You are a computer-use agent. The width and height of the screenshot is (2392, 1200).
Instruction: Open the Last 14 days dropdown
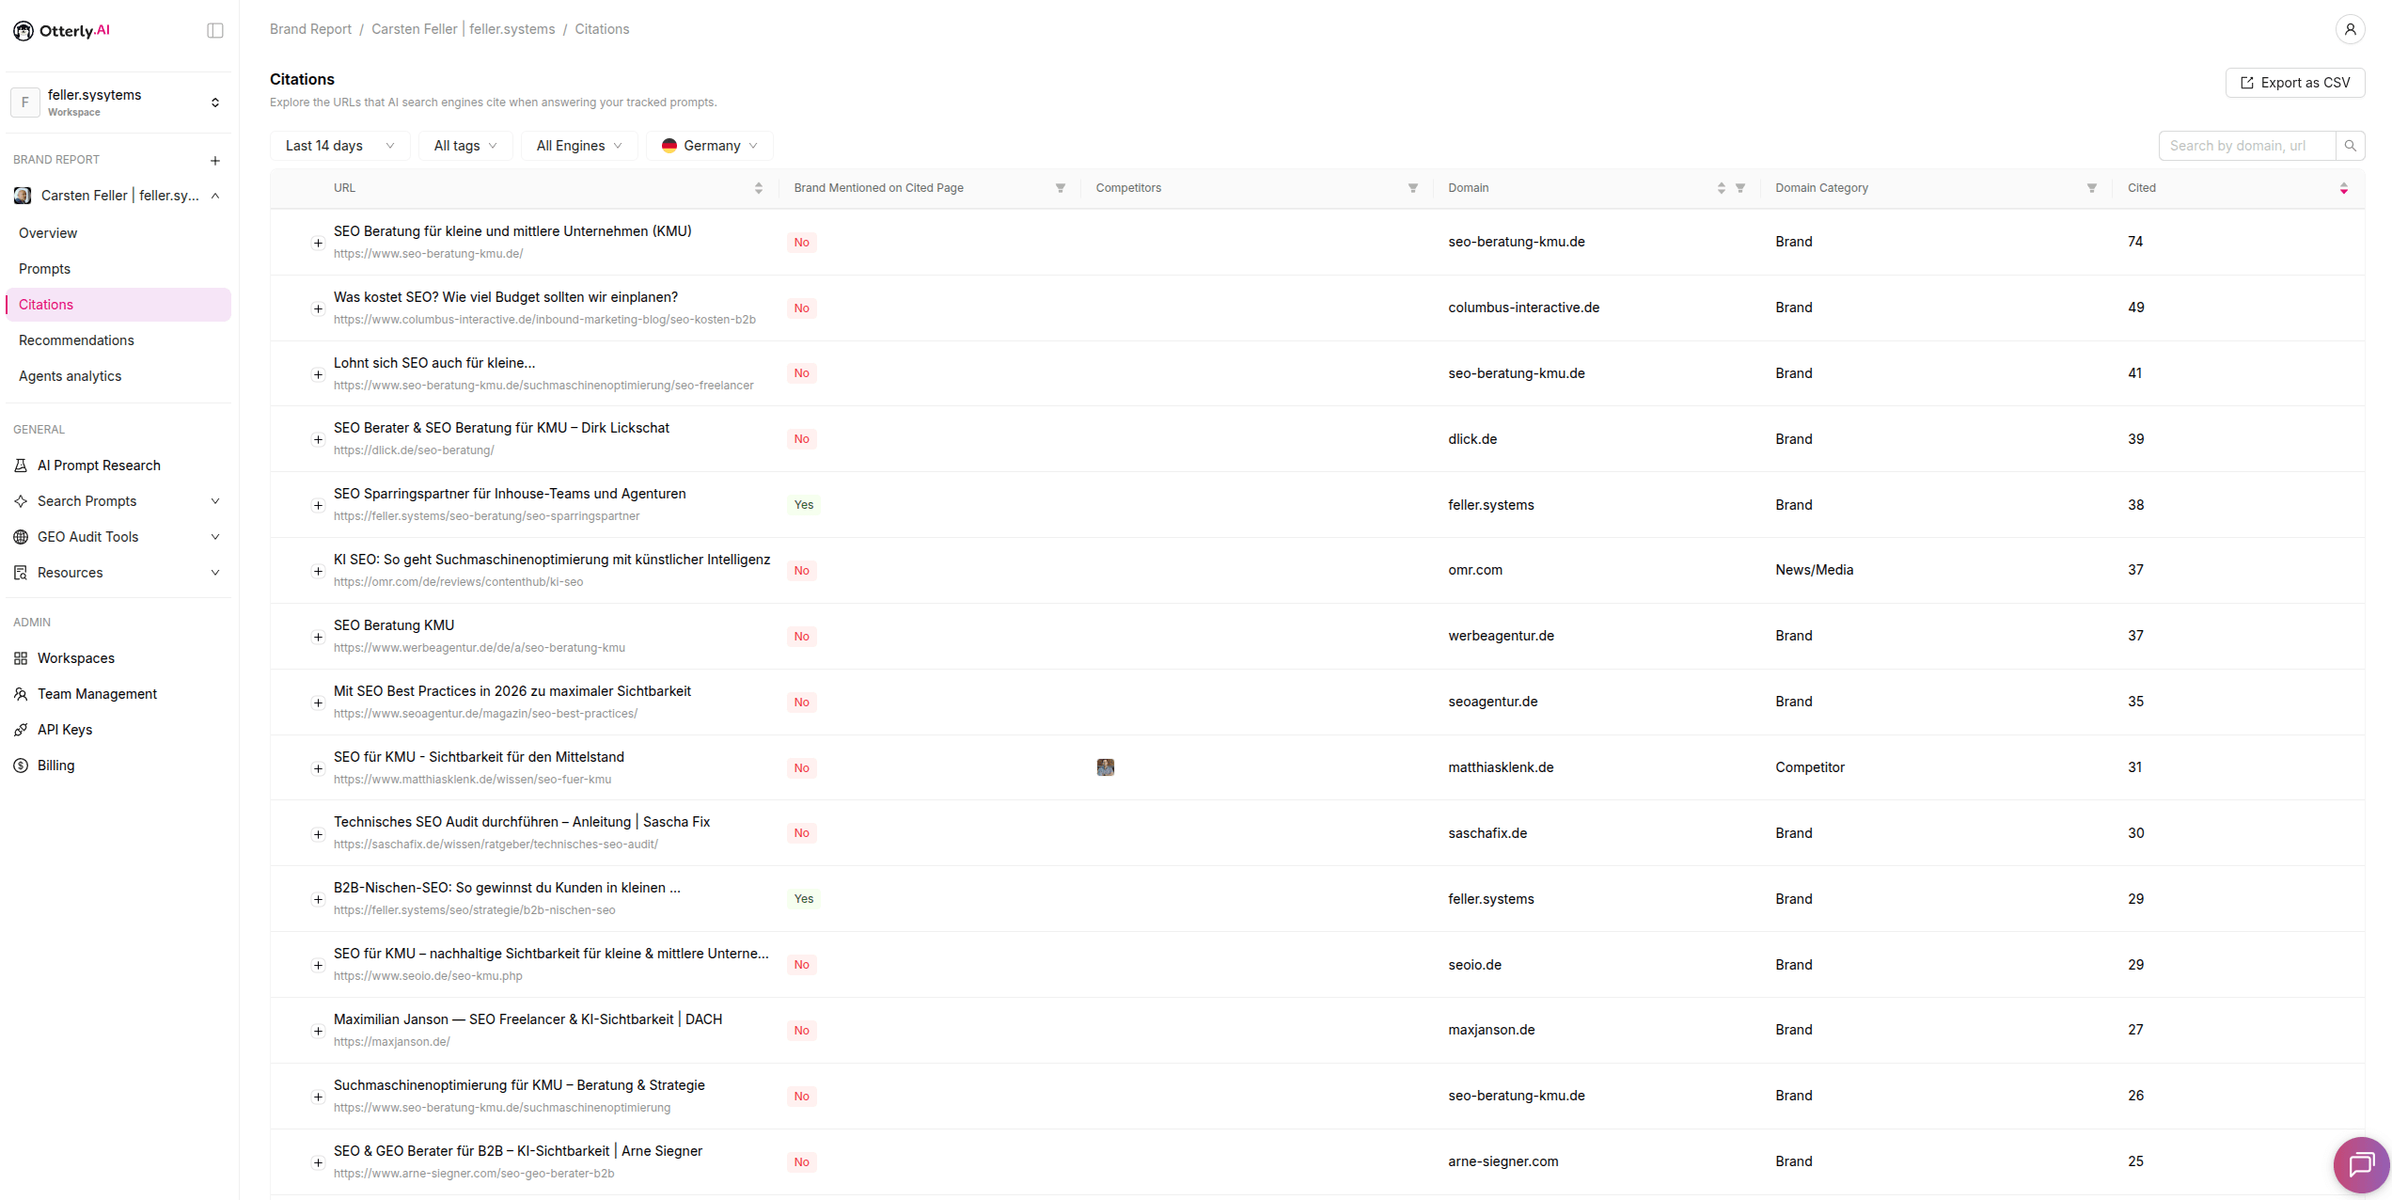(x=340, y=146)
